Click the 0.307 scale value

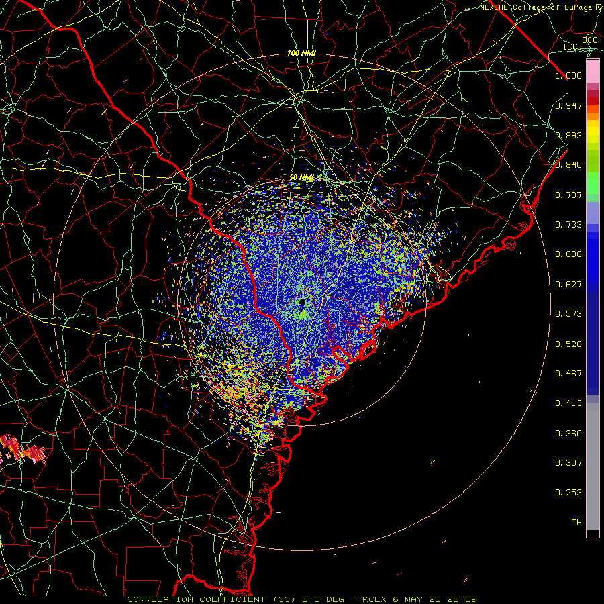568,463
